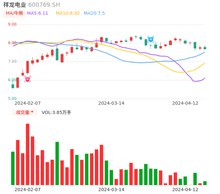Click the tallest red volume bar
220x194 pixels.
[x=28, y=154]
